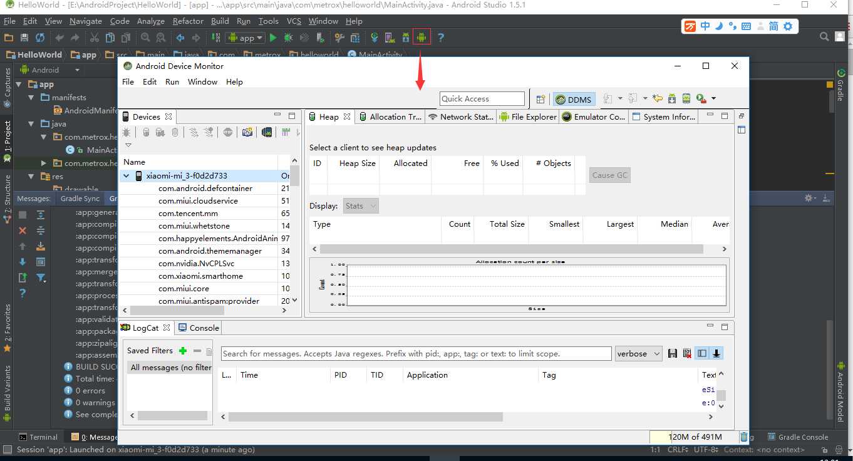Switch to File Explorer tab

528,117
